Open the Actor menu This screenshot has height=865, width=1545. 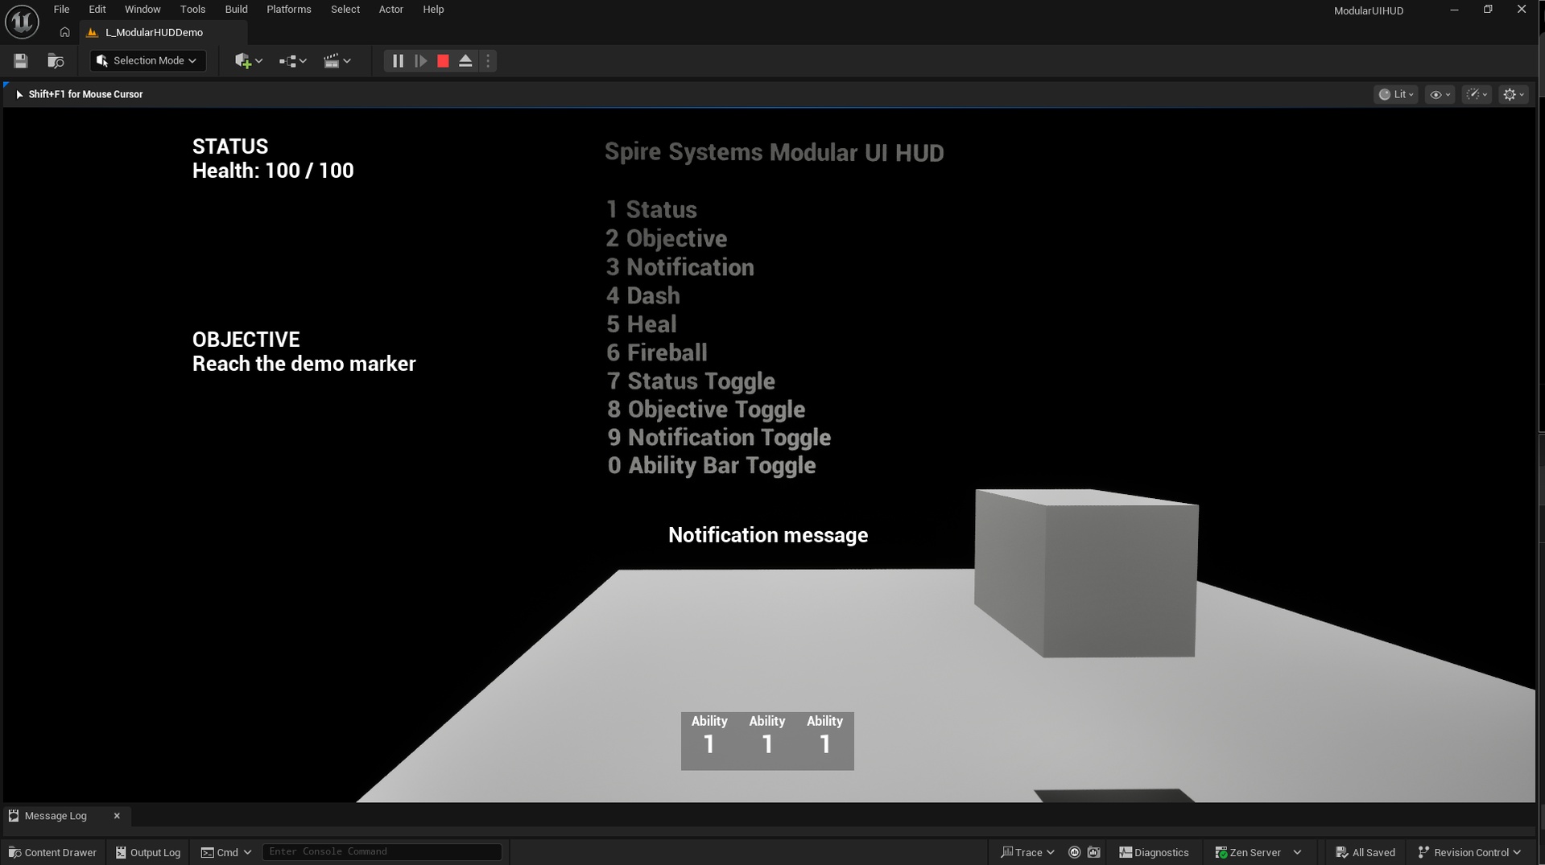pos(391,10)
